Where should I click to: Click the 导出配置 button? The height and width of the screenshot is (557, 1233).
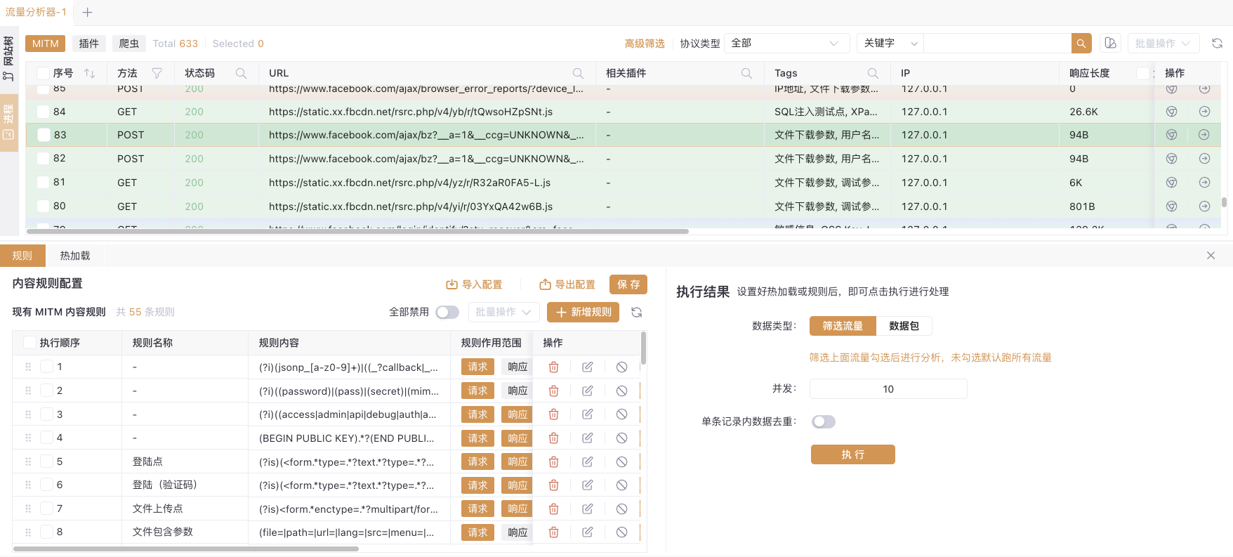point(567,284)
